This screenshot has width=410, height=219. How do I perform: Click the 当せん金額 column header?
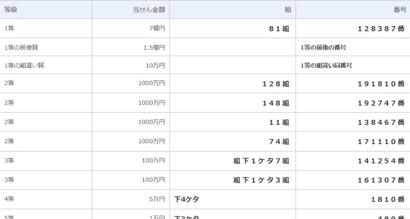coord(149,10)
